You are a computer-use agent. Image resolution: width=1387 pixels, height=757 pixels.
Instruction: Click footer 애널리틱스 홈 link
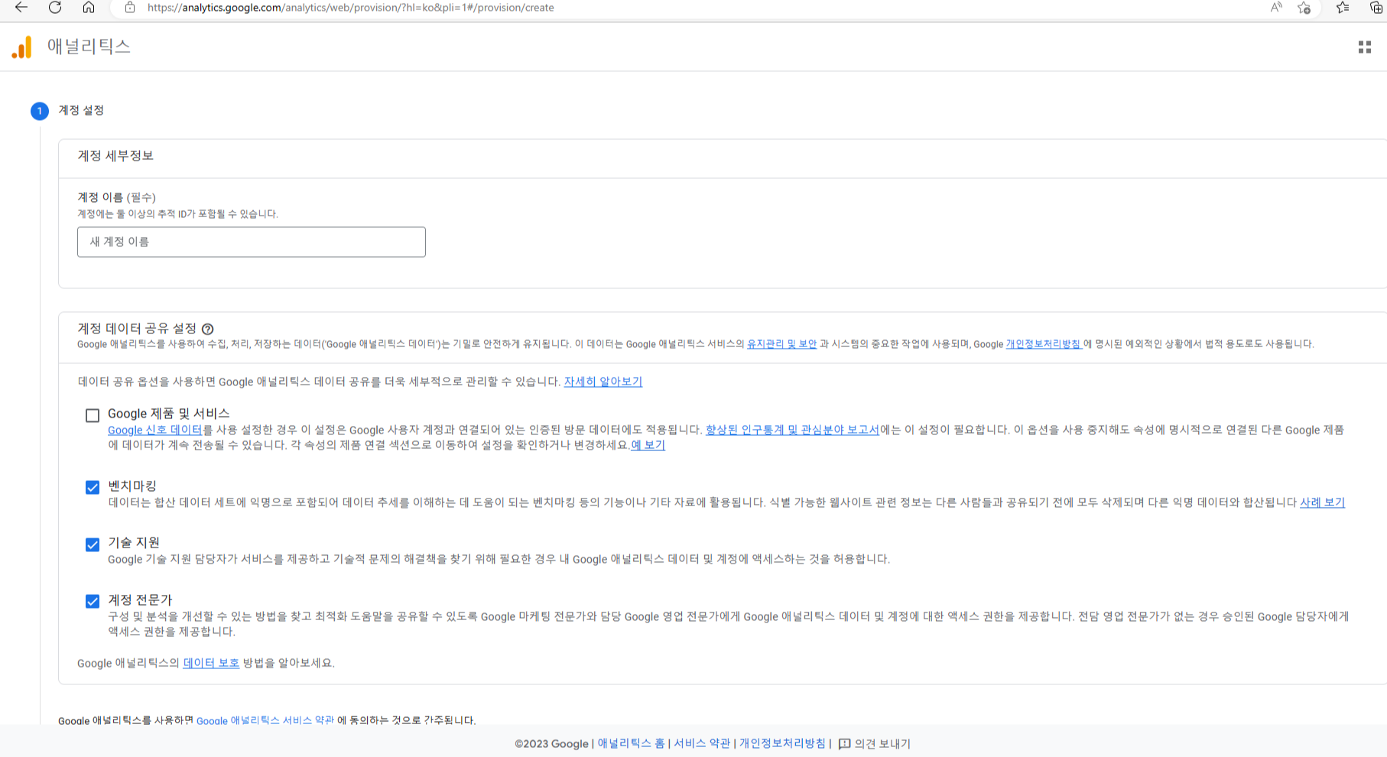tap(631, 743)
